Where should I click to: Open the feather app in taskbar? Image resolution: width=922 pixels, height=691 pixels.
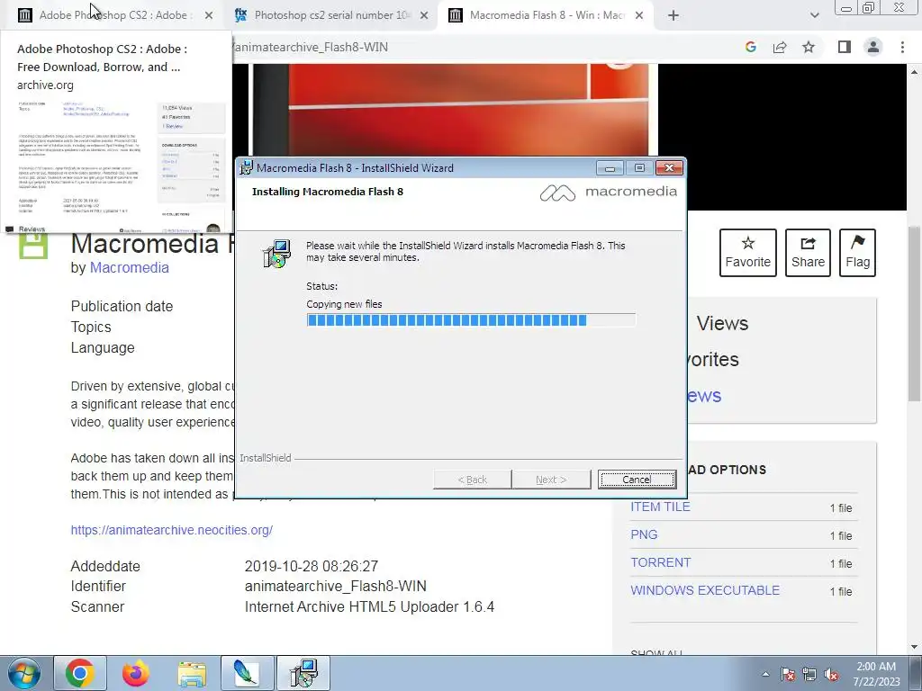coord(247,673)
